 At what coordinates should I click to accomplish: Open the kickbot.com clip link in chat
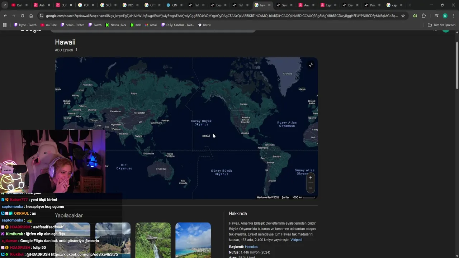[84, 254]
